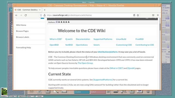Click the Firefox forward arrow
Image resolution: width=175 pixels, height=98 pixels.
pos(21,15)
